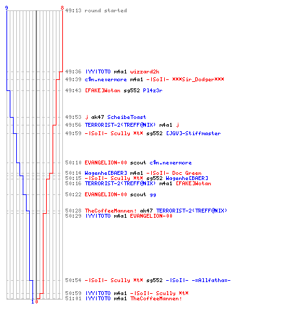This screenshot has width=292, height=325.
Task: Select player name wizzard2k at 49:36
Action: (x=145, y=71)
